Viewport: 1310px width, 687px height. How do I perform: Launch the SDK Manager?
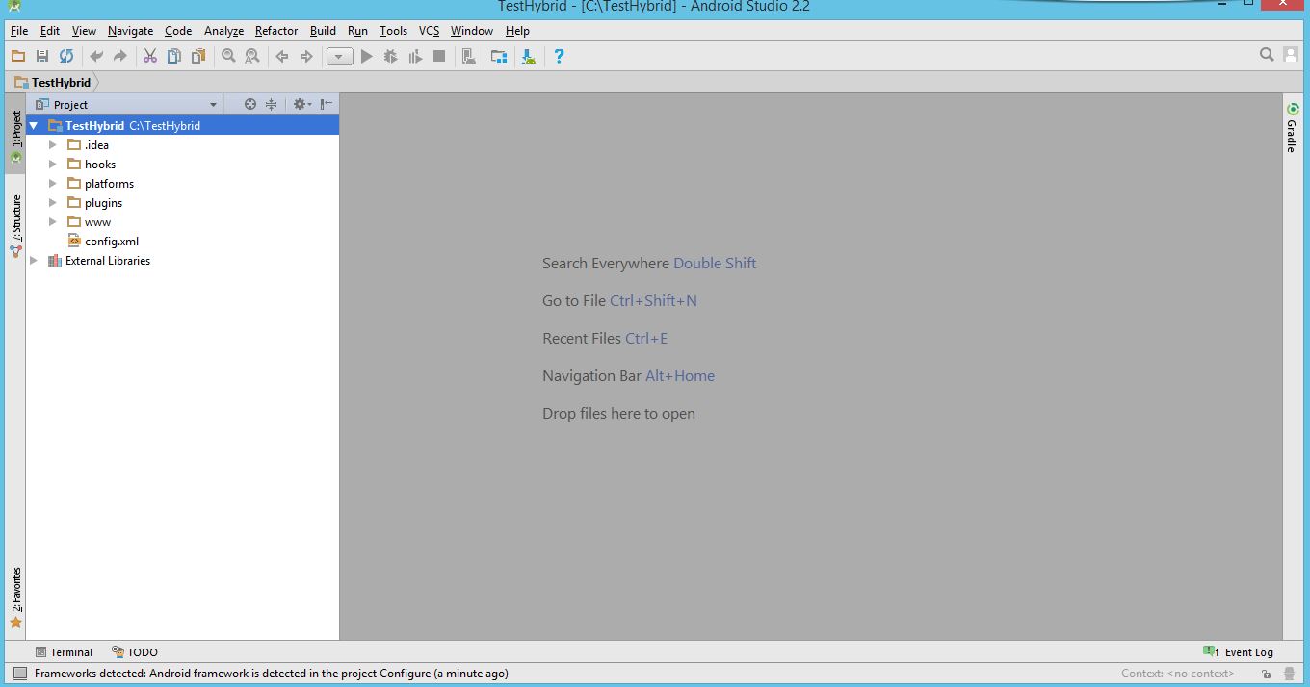click(x=498, y=56)
